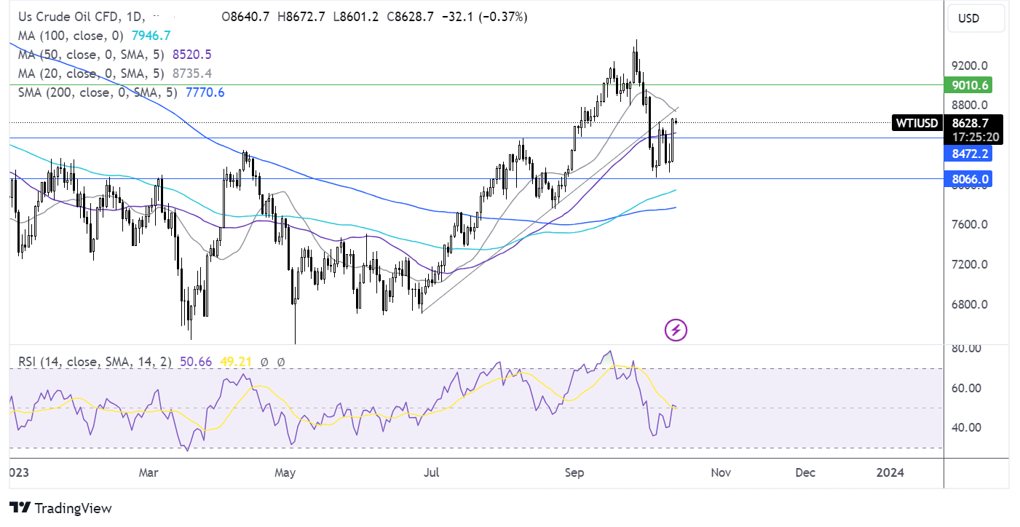Click the Jul label on time axis
The height and width of the screenshot is (527, 1020).
point(431,472)
